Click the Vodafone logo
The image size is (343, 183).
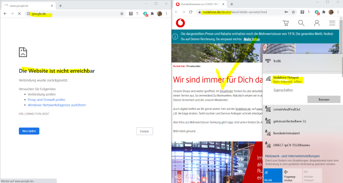tap(181, 23)
